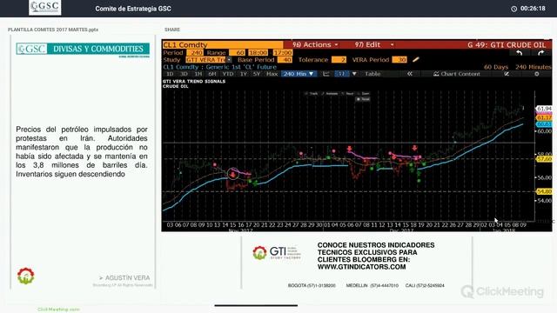The height and width of the screenshot is (313, 557).
Task: Select the 5Y range tab
Action: (x=257, y=74)
